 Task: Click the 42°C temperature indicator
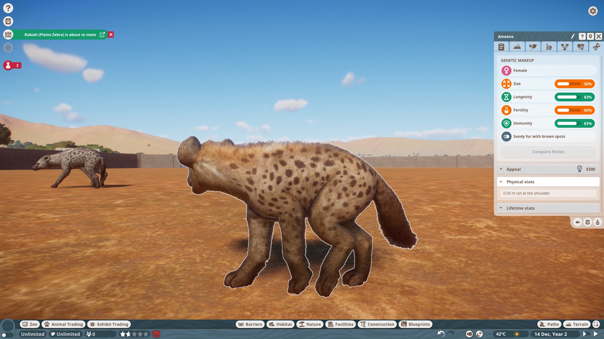click(501, 334)
